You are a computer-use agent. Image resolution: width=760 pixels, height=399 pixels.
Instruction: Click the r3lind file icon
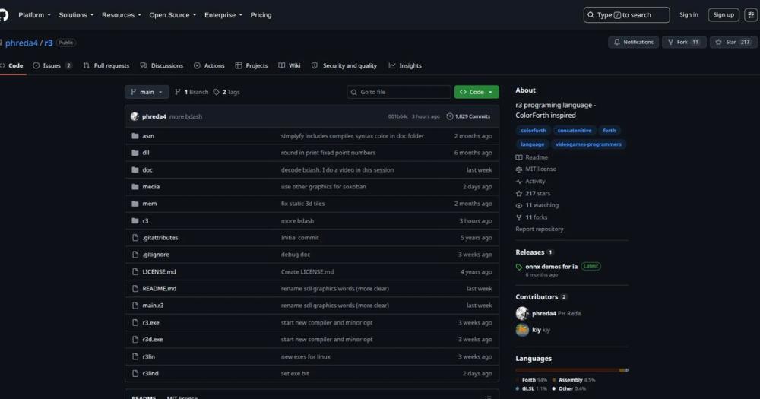135,373
